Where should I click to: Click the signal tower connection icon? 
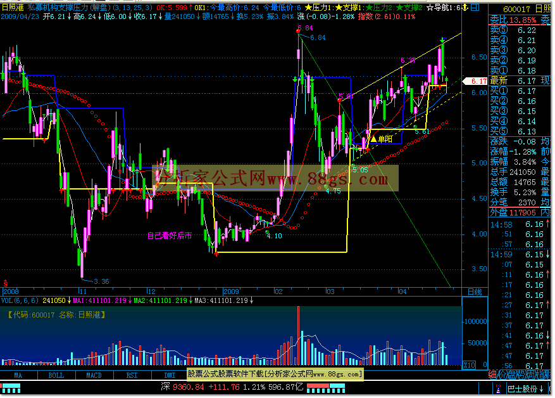coord(499,388)
